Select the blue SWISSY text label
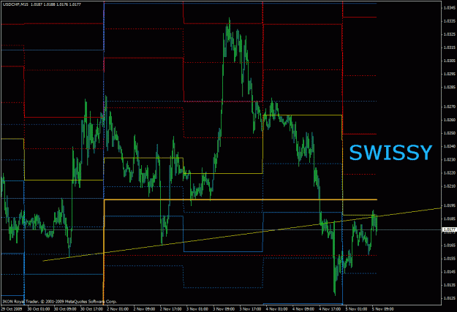This screenshot has width=457, height=312. (x=390, y=153)
